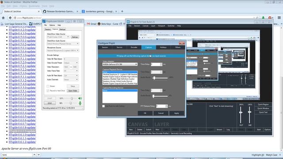Open the Audio Bit Rate dropdown

(x=71, y=76)
